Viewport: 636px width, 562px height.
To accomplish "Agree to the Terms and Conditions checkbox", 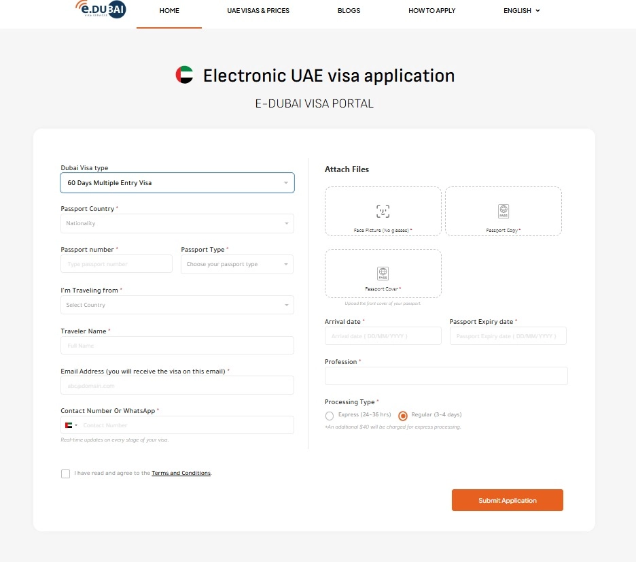I will (65, 474).
